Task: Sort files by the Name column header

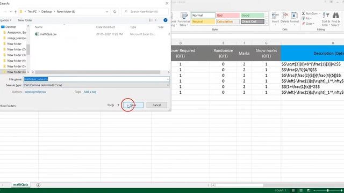Action: coord(39,27)
